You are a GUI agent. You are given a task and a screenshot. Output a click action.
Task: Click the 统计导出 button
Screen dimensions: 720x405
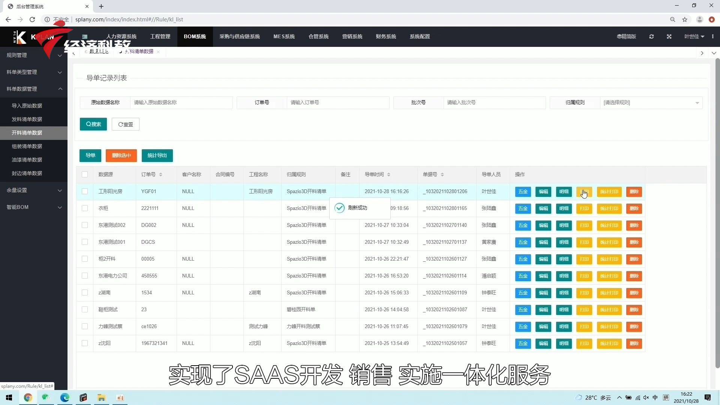[157, 155]
